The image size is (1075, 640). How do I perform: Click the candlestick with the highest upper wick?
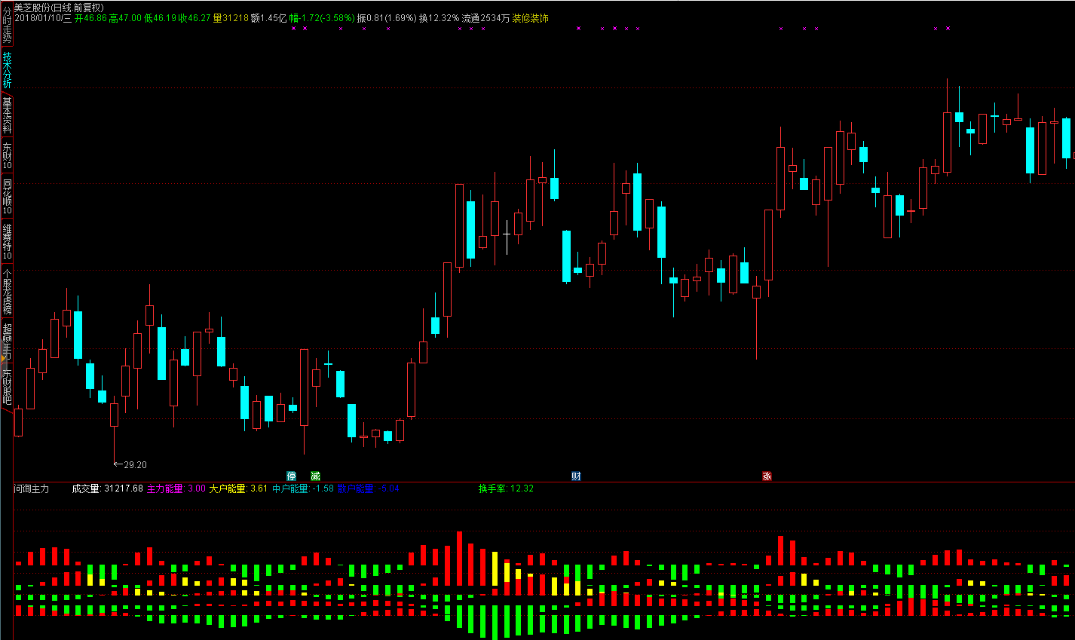tap(947, 142)
